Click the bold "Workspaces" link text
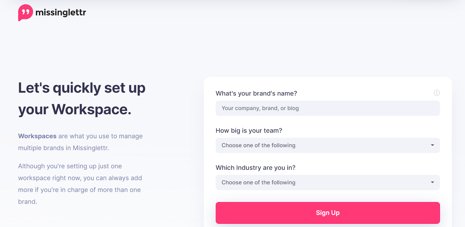The width and height of the screenshot is (465, 227). [37, 136]
